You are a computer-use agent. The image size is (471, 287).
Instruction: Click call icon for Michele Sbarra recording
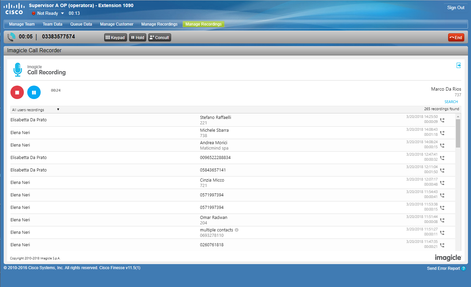coord(442,133)
